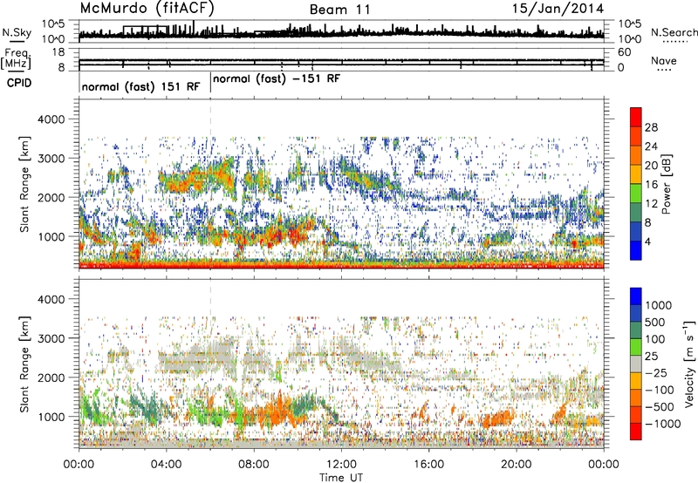Click 'normal (fast) 151 RF' text
698x483 pixels.
[141, 86]
